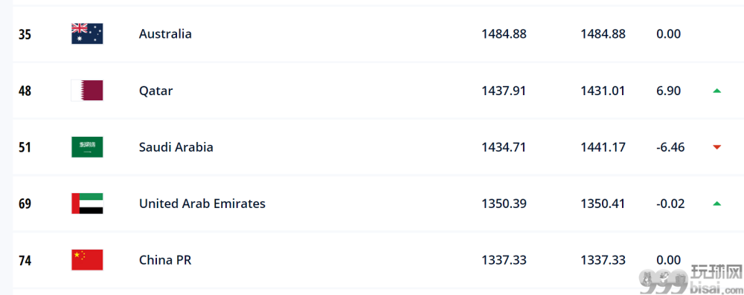744x295 pixels.
Task: Click the United Arab Emirates flag icon
Action: click(87, 204)
